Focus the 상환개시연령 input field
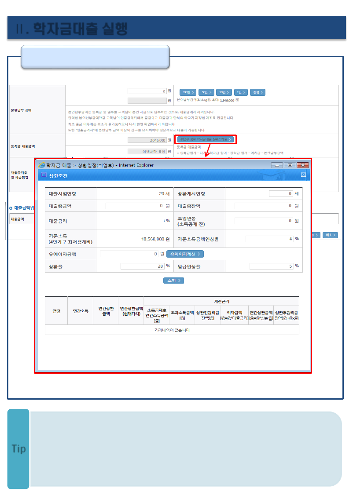The image size is (353, 499). point(281,194)
